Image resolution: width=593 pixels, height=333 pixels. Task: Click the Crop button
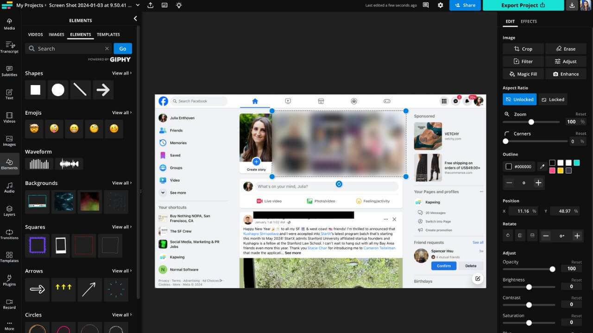tap(523, 49)
